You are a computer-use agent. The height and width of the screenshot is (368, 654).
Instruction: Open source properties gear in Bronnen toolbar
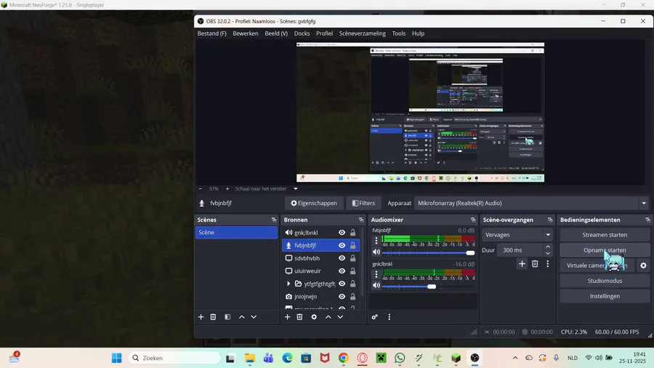314,317
